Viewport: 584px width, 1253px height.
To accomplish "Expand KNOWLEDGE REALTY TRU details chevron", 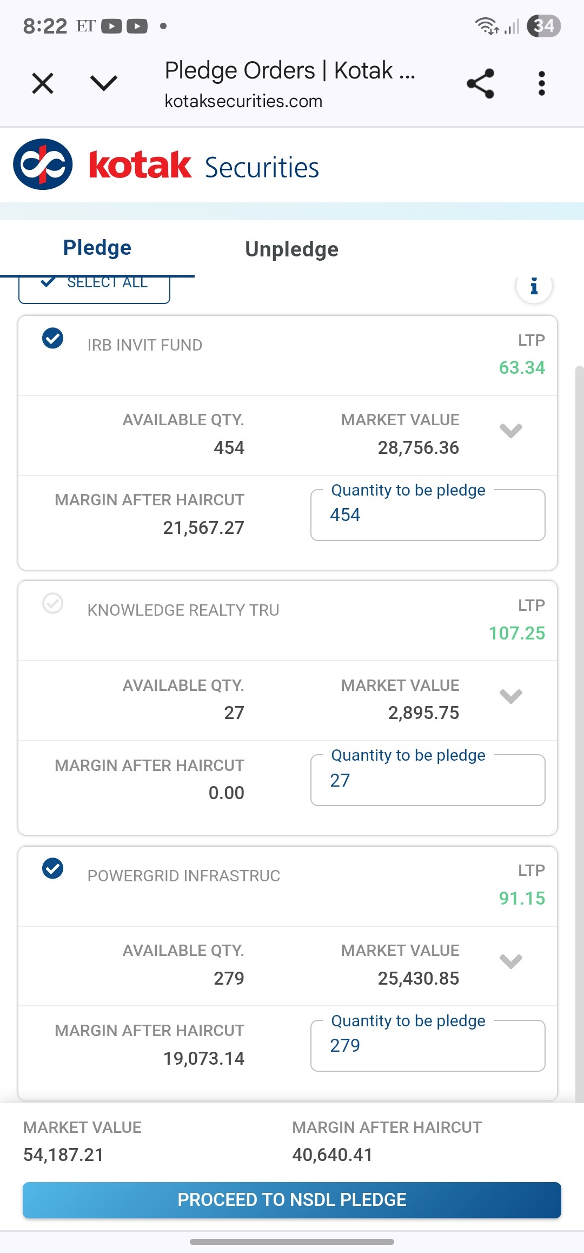I will click(x=510, y=696).
